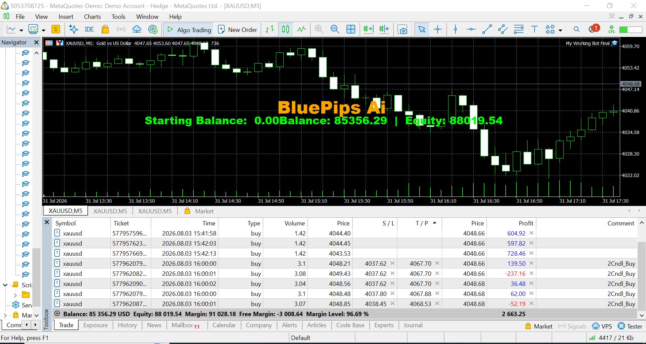Switch to the History tab
The height and width of the screenshot is (344, 646).
click(127, 325)
